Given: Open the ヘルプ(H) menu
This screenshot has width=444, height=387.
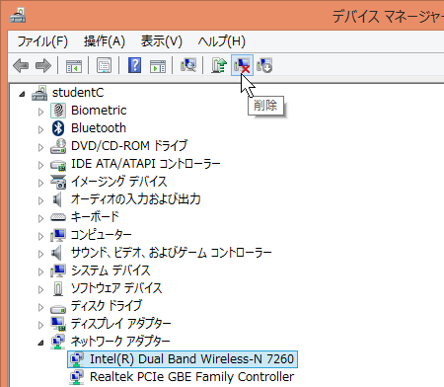Looking at the screenshot, I should coord(222,41).
